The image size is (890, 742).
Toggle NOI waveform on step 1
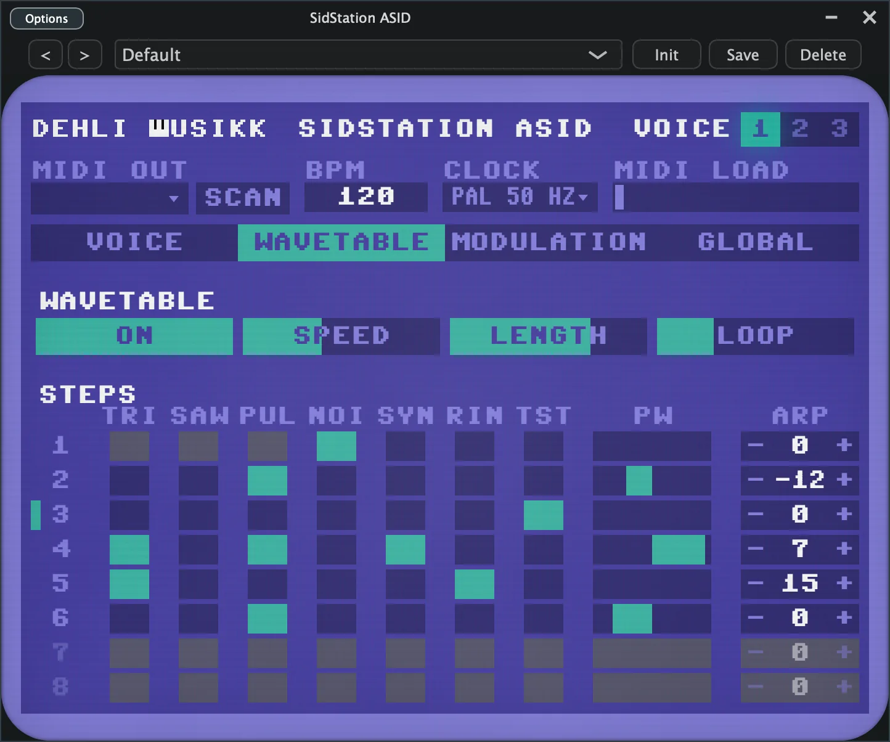[x=337, y=446]
